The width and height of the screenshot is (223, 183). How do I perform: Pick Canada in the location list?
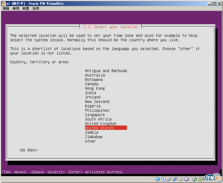[x=92, y=84]
